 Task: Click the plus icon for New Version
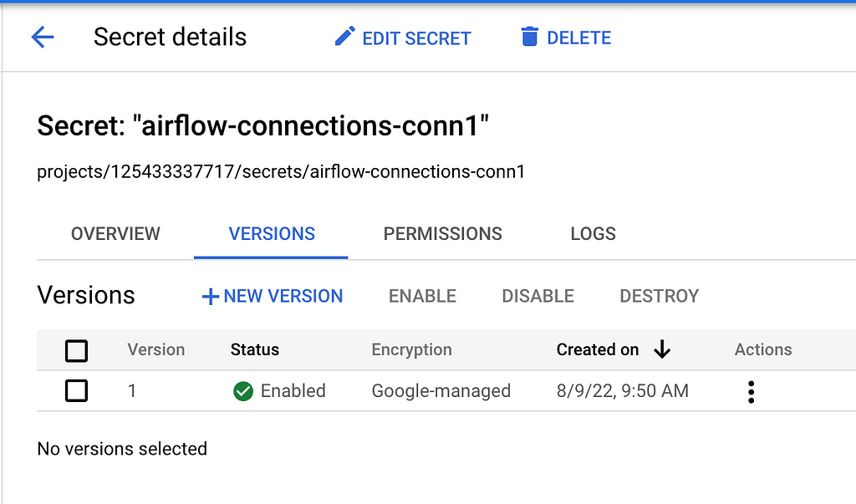point(210,297)
